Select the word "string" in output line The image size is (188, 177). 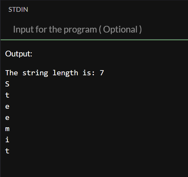(35, 73)
